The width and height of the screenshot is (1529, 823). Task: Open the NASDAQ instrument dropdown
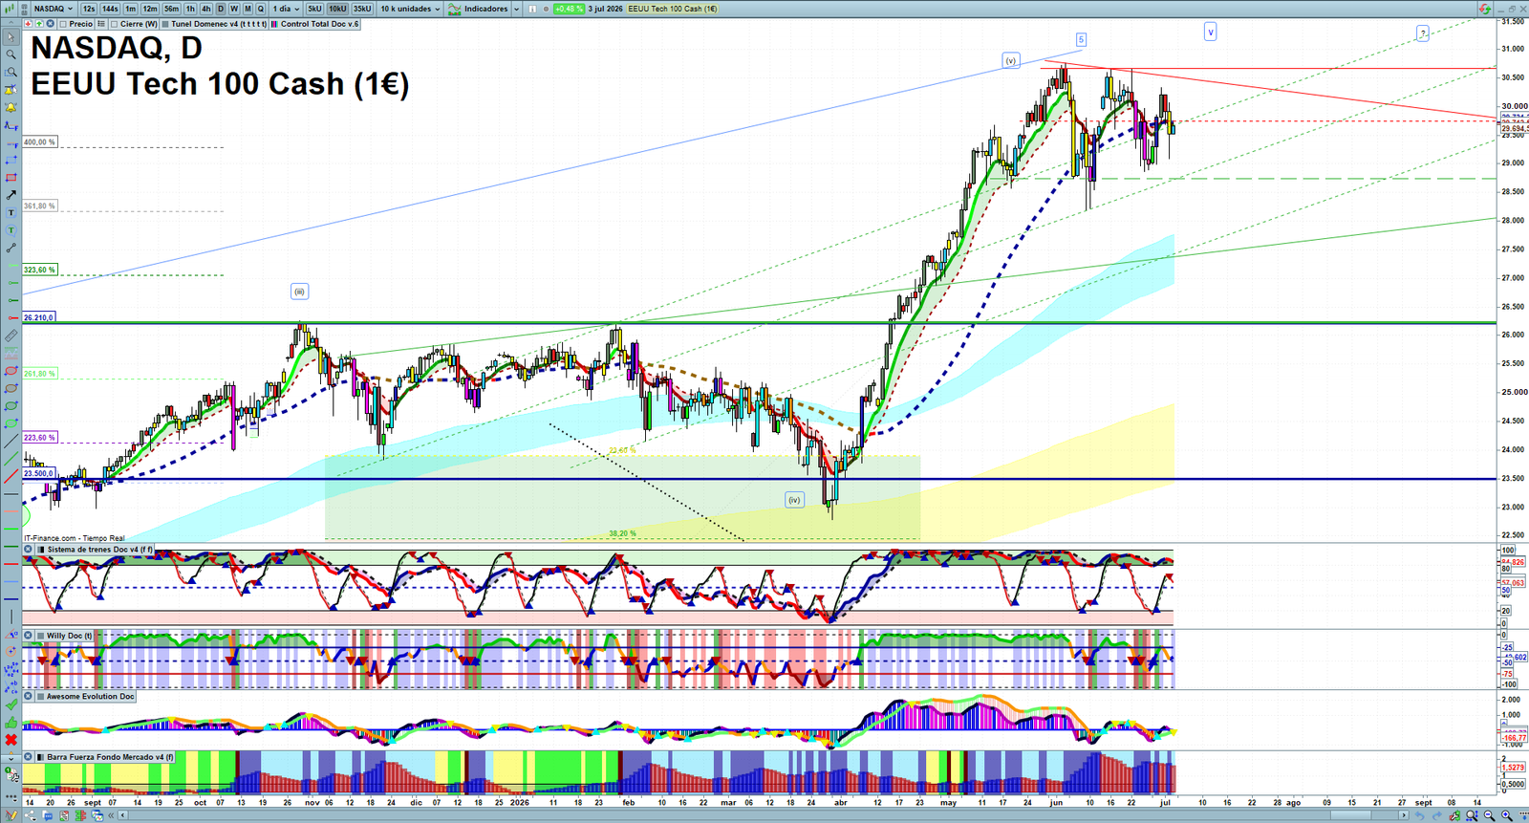click(52, 9)
